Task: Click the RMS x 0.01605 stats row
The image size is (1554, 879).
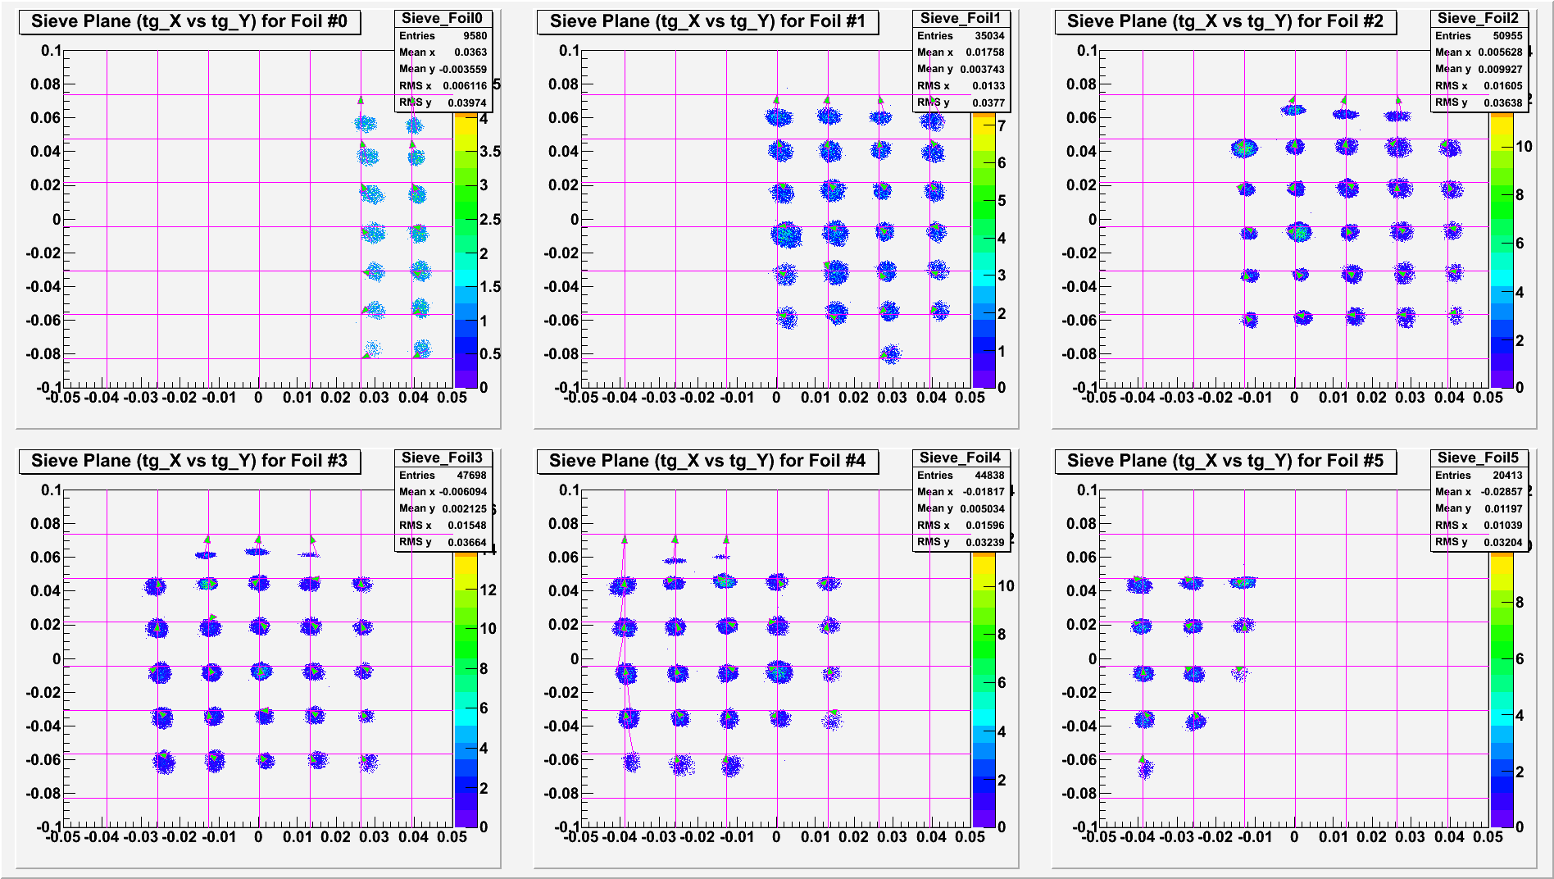Action: click(x=1479, y=86)
